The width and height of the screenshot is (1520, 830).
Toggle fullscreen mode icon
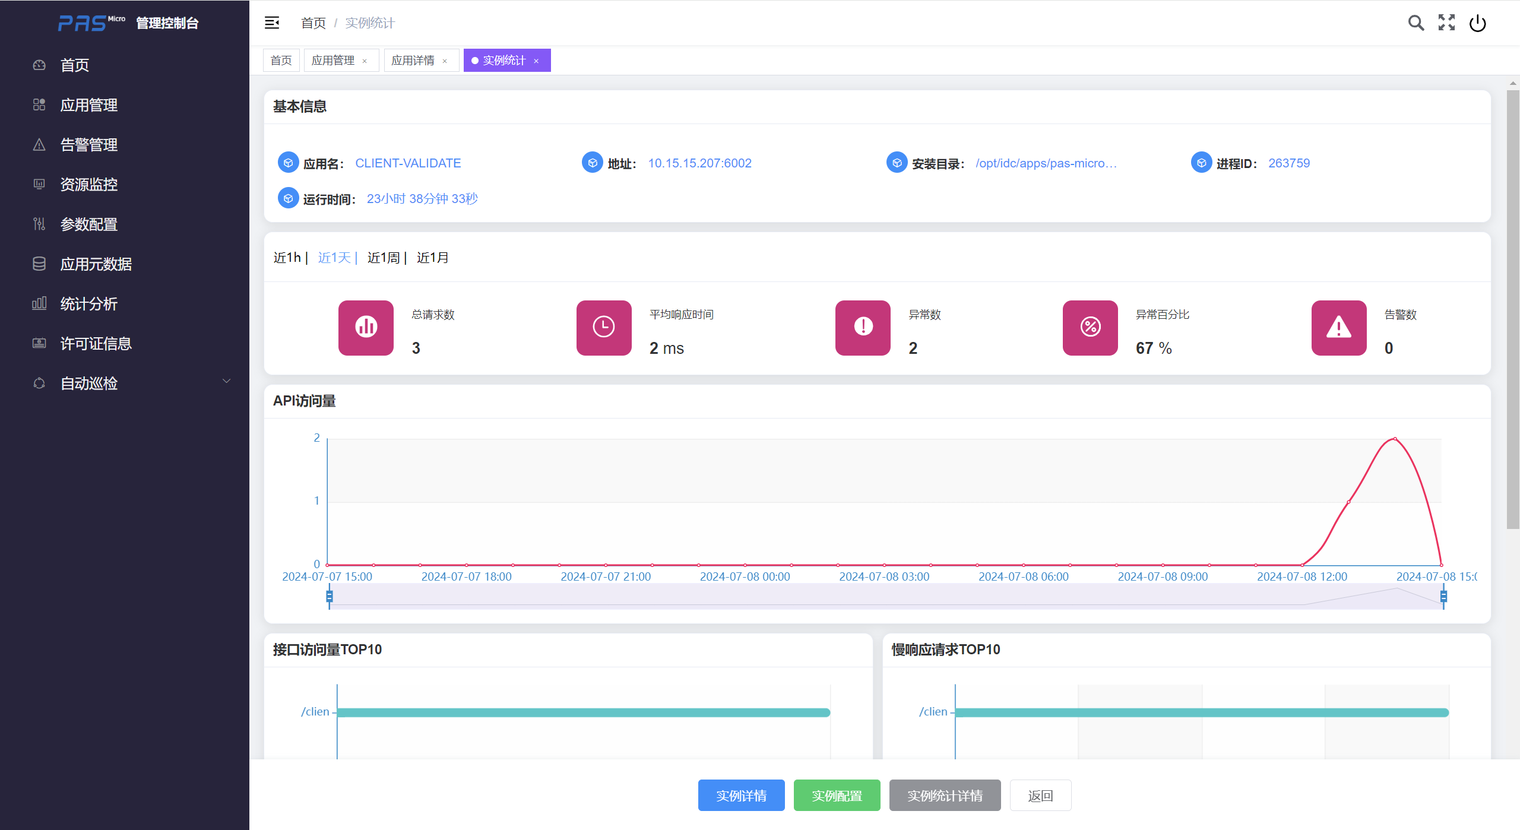(1446, 23)
